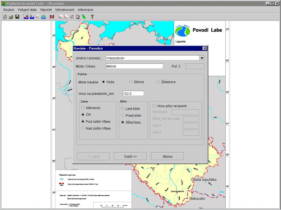Viewport: 281px width, 210px height.
Task: Select the Železnice radio button
Action: tap(158, 82)
